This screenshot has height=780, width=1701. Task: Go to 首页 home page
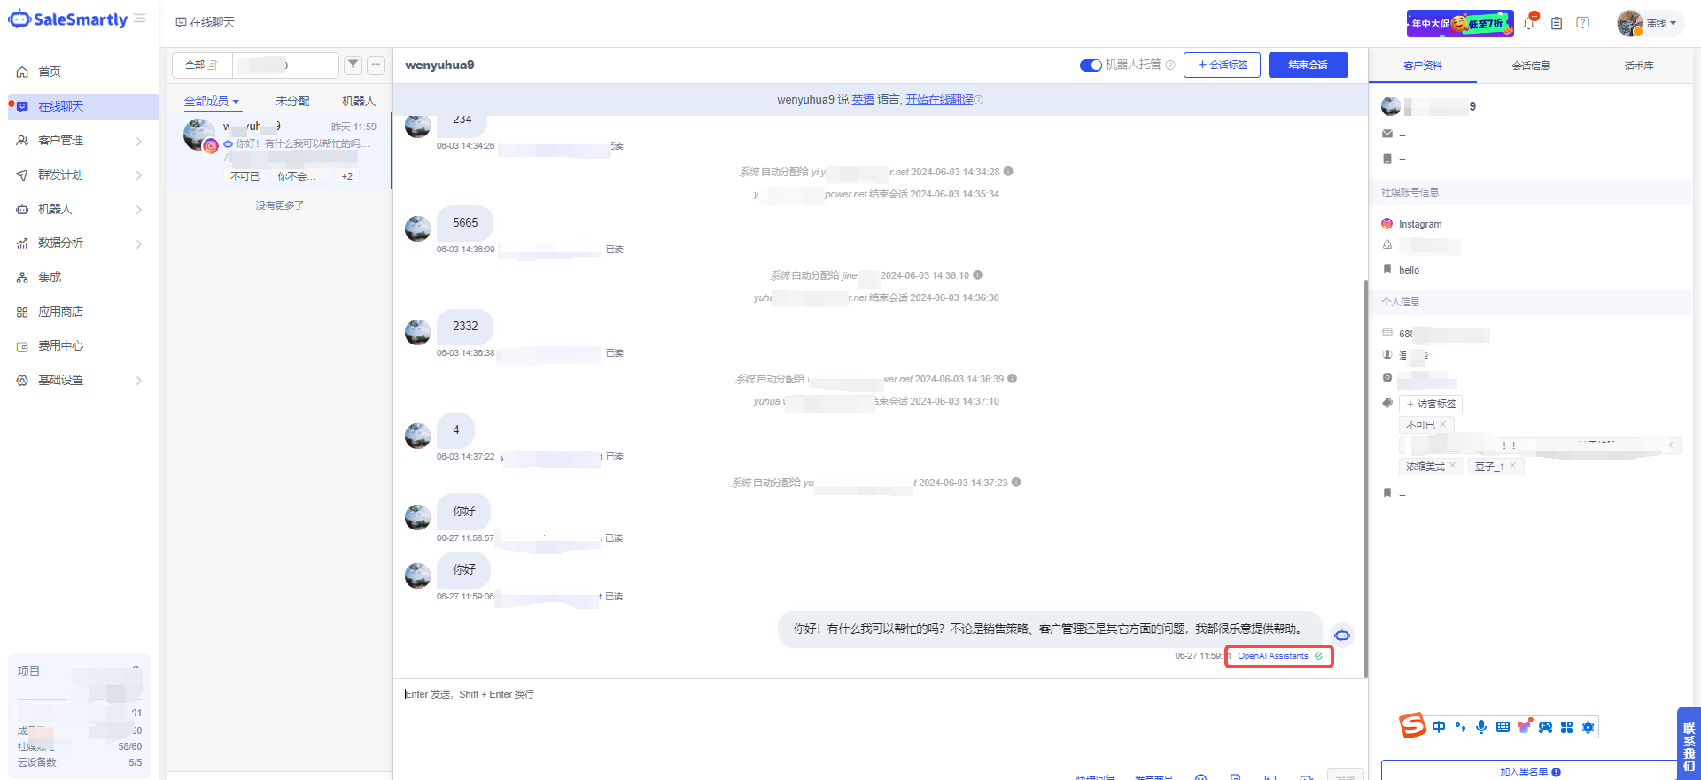point(50,72)
